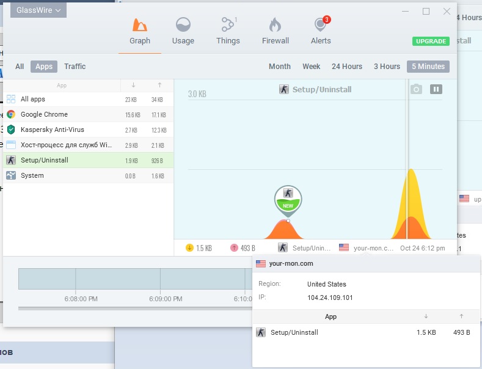Click the Setup/Uninstall icon in popup row

(261, 332)
